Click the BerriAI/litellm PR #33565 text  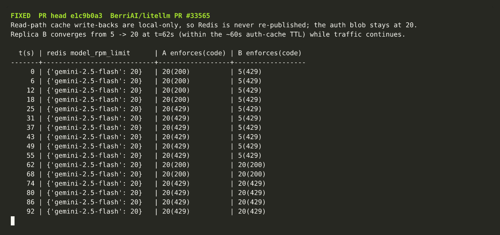coord(160,15)
